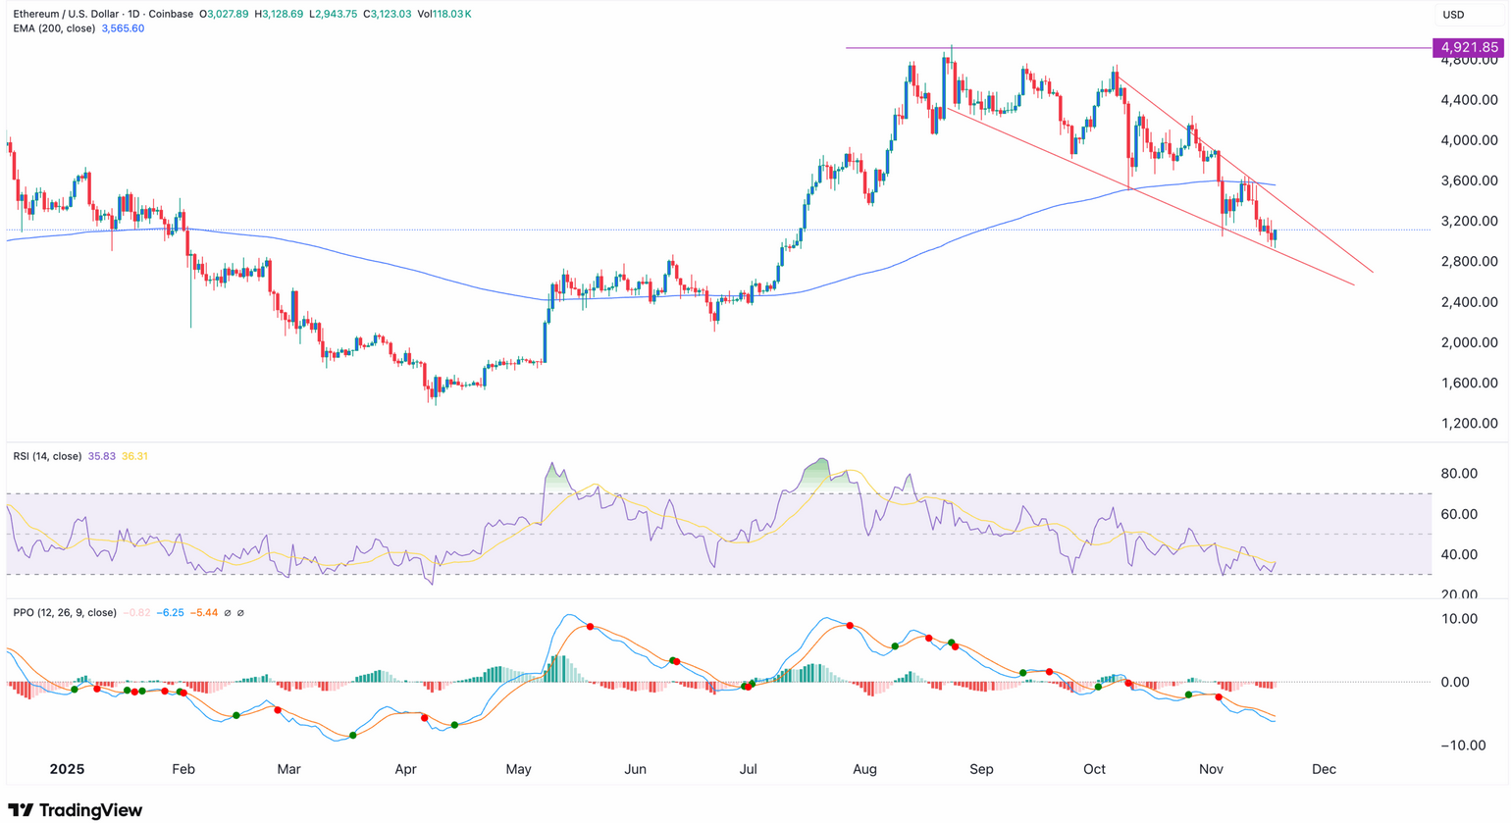Click the Nov label on the time axis
This screenshot has height=823, width=1511.
[1212, 770]
